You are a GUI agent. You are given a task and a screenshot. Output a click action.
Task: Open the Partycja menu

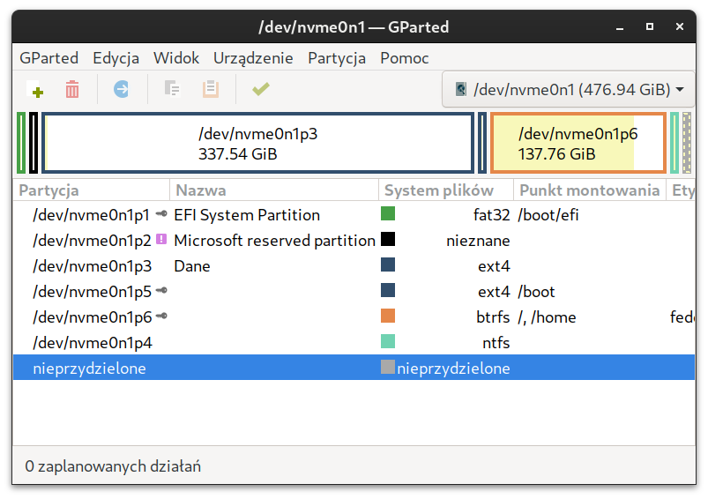pyautogui.click(x=336, y=58)
